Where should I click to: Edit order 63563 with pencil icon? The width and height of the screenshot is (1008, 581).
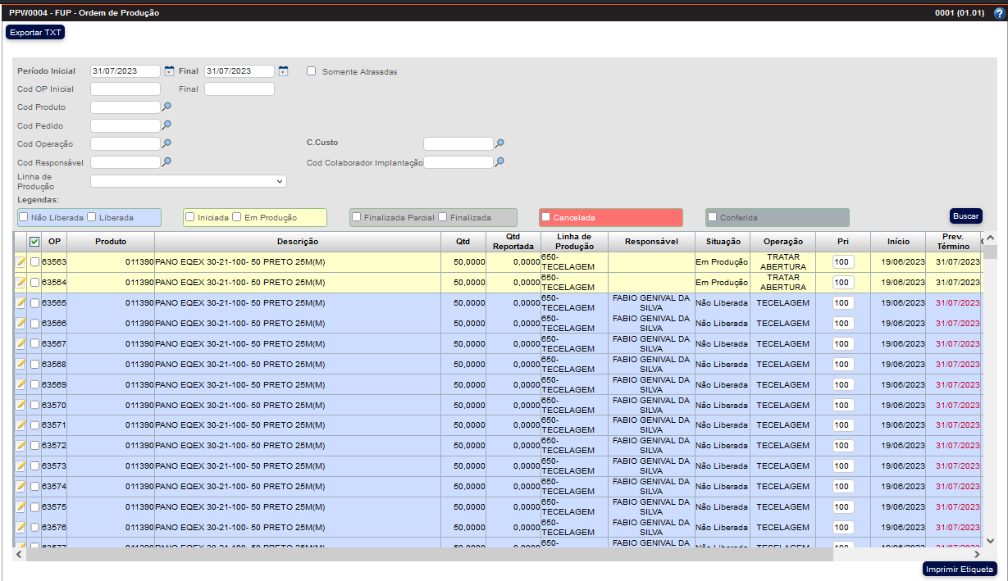(21, 262)
